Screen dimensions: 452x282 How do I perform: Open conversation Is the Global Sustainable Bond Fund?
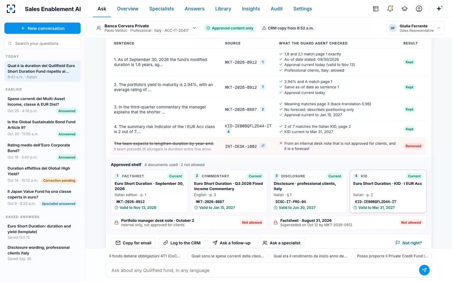(42, 128)
